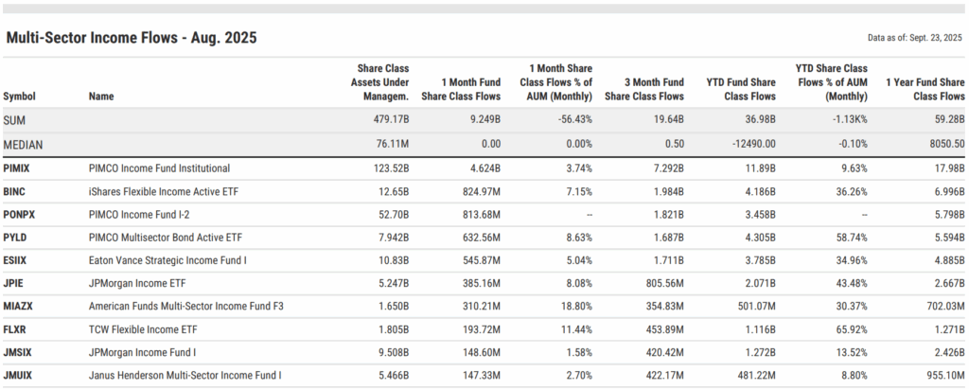Click the YTD Share Class Flows % of AUM header
Viewport: 969px width, 389px height.
click(x=831, y=82)
